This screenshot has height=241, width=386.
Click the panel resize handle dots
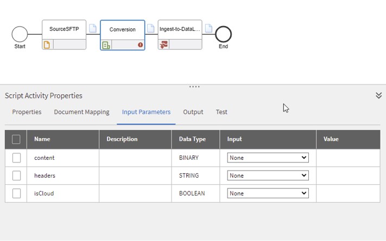click(194, 87)
